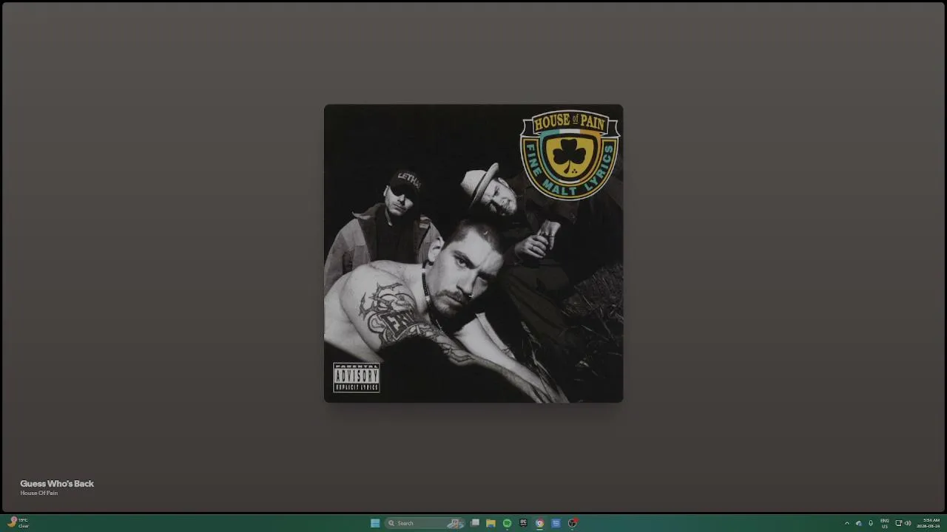Open volume speaker tray icon
The image size is (947, 532).
coord(908,523)
